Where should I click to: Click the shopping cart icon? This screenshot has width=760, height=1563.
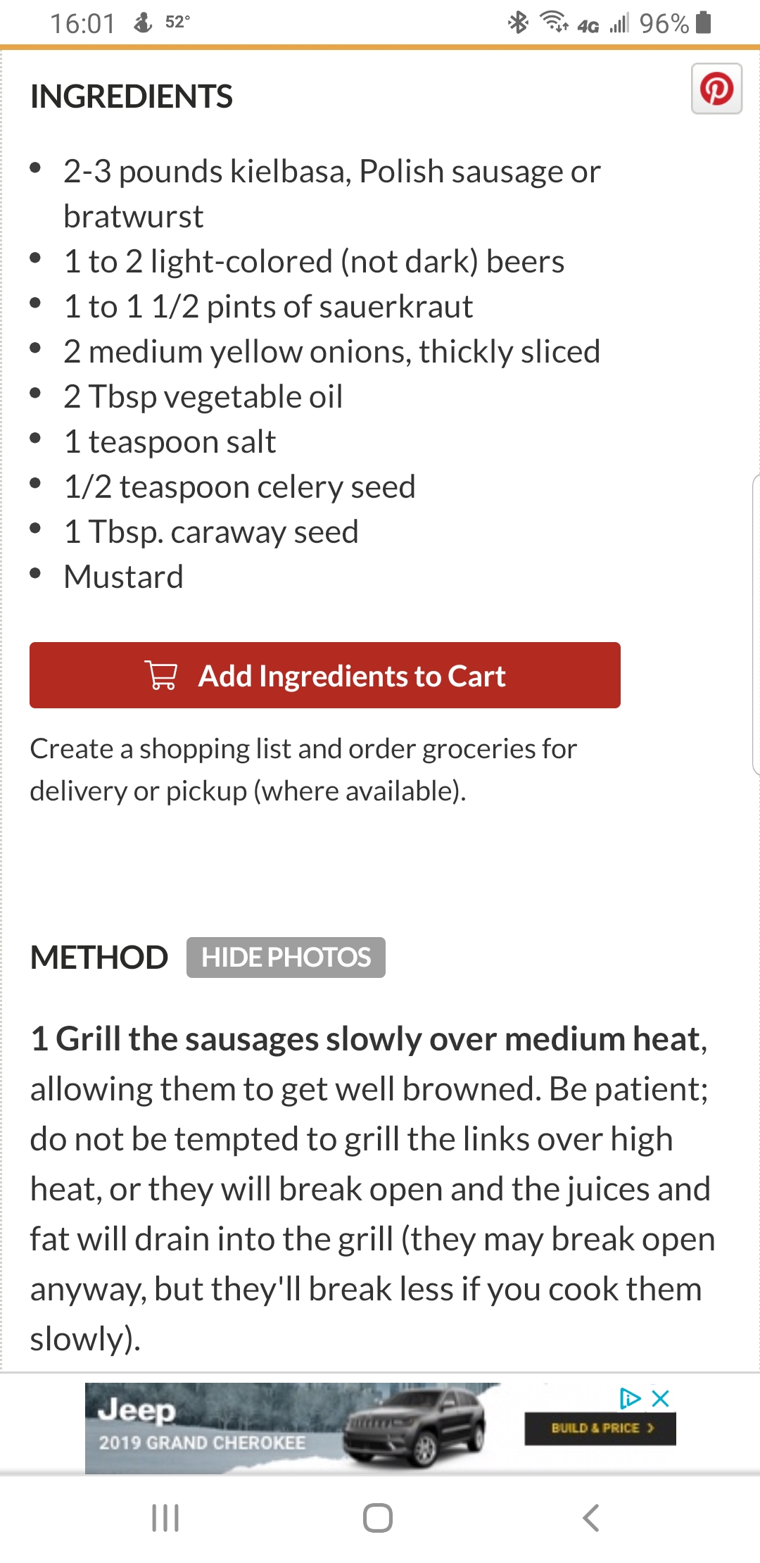pyautogui.click(x=161, y=675)
